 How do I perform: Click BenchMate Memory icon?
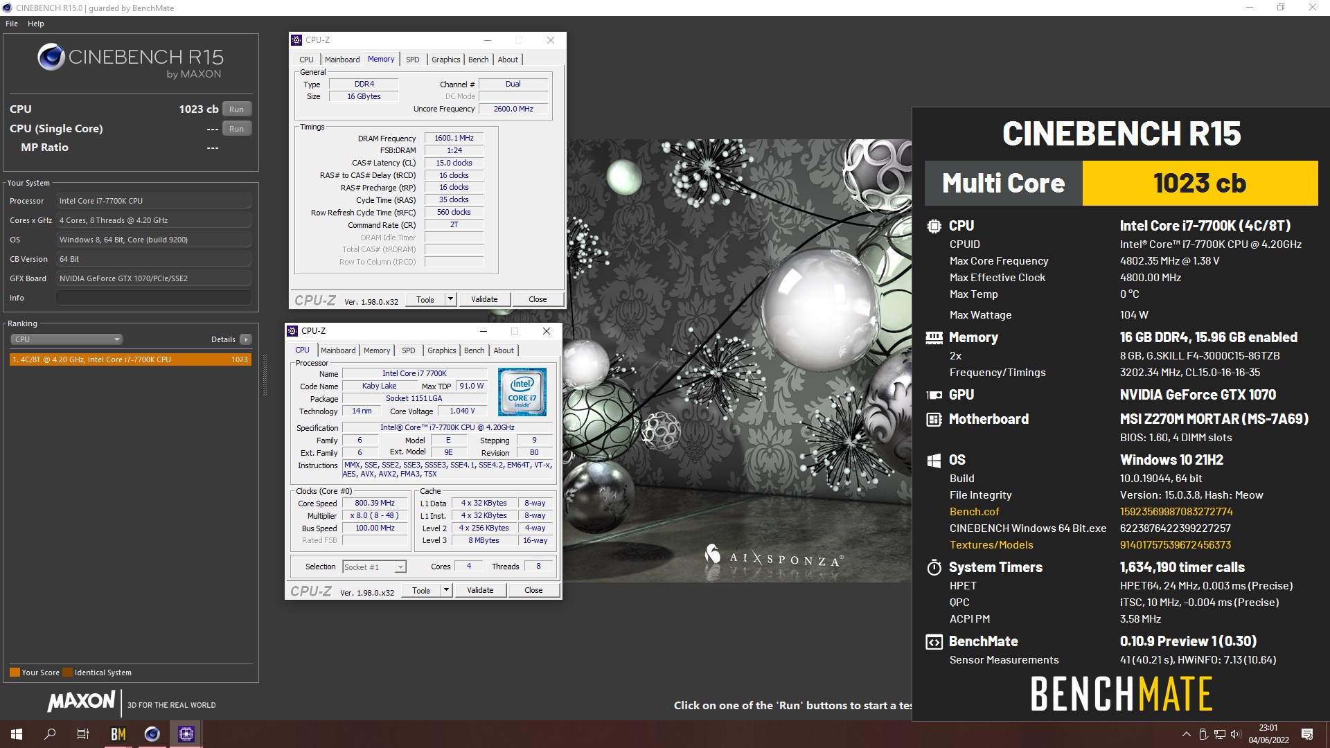click(934, 338)
